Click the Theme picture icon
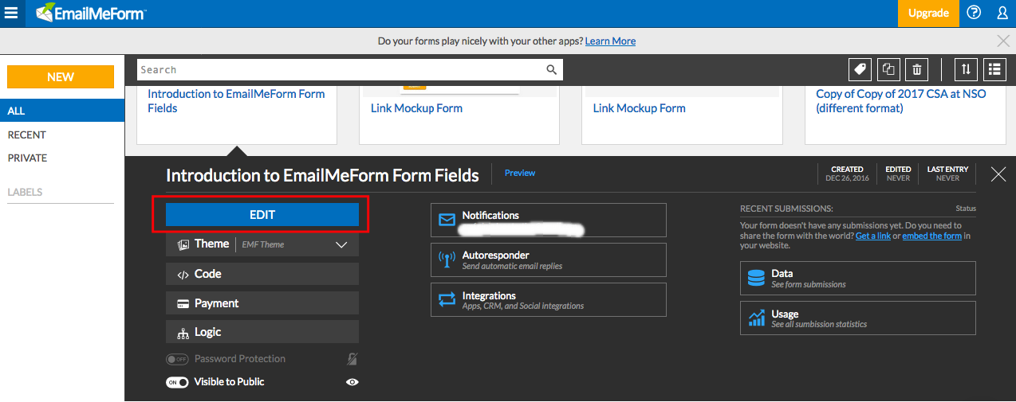This screenshot has width=1016, height=402. coord(183,244)
